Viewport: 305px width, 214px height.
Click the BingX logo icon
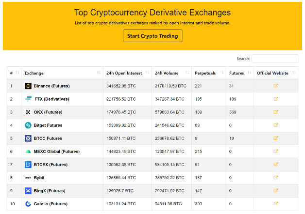(x=28, y=191)
